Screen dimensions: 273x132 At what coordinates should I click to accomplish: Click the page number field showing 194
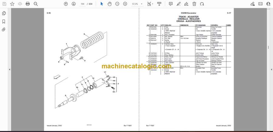pyautogui.click(x=82, y=4)
